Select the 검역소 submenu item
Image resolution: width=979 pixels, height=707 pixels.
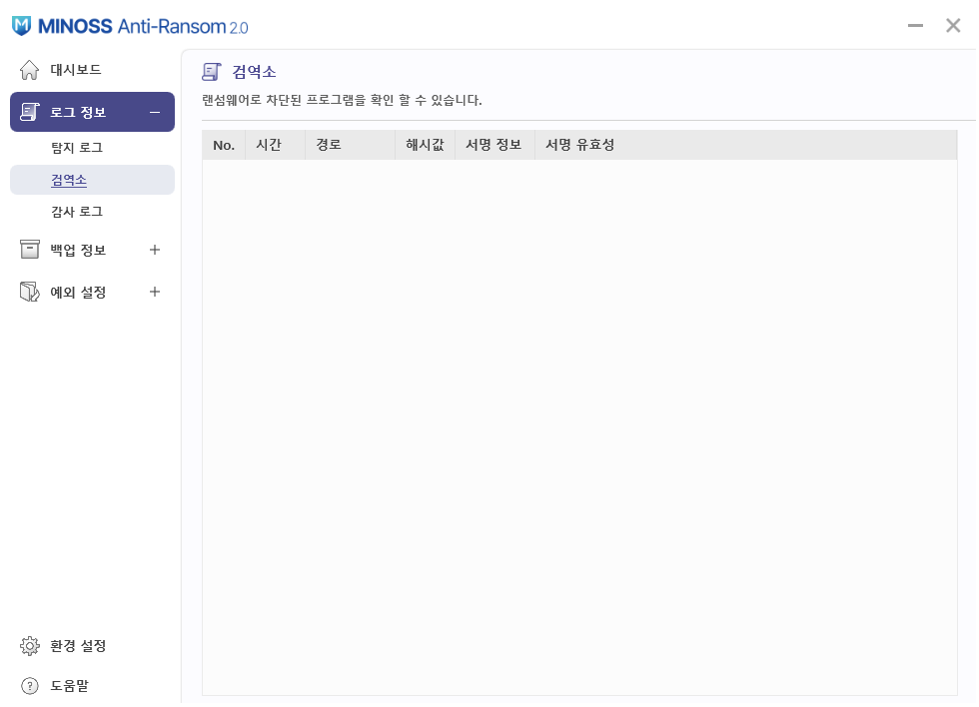[x=92, y=180]
